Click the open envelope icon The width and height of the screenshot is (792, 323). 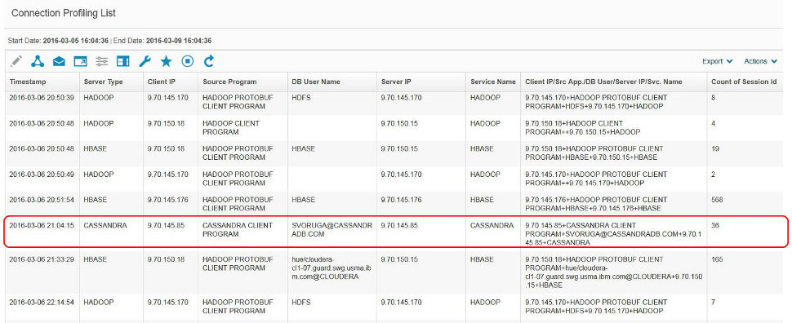point(59,61)
